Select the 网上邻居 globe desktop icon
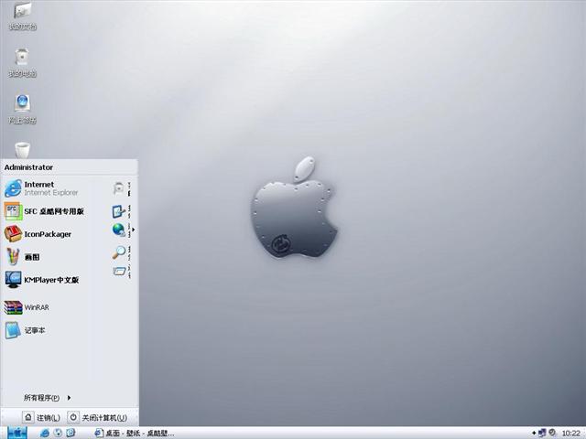Image resolution: width=586 pixels, height=439 pixels. click(22, 109)
